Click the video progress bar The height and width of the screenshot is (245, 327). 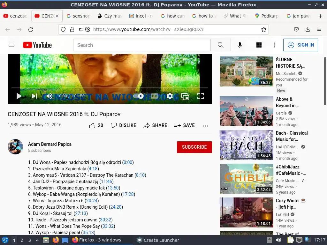(110, 88)
